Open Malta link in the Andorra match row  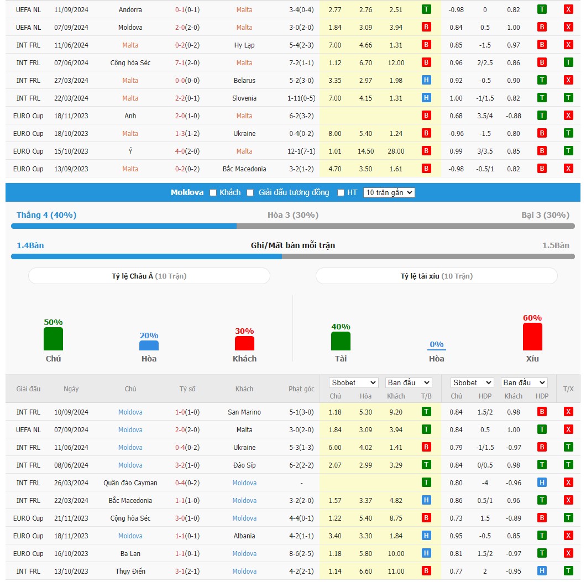pyautogui.click(x=244, y=10)
